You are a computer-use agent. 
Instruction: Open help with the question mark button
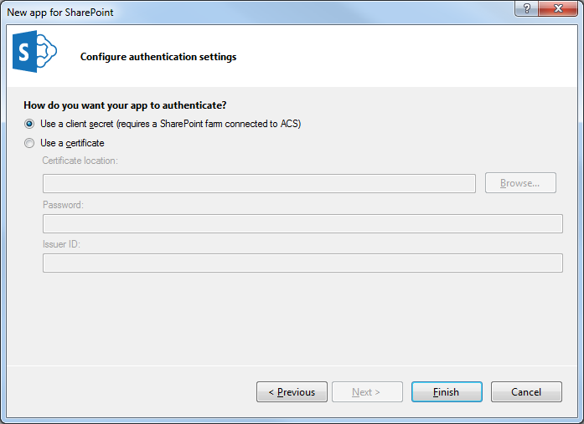point(527,8)
